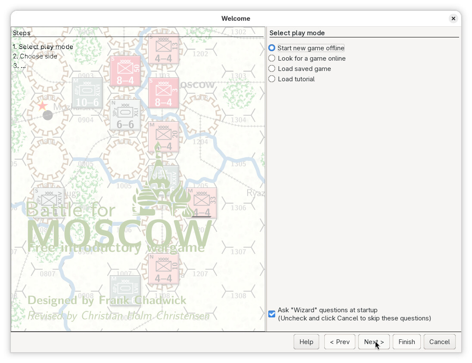472x363 pixels.
Task: Choose Look for a game online
Action: [272, 58]
